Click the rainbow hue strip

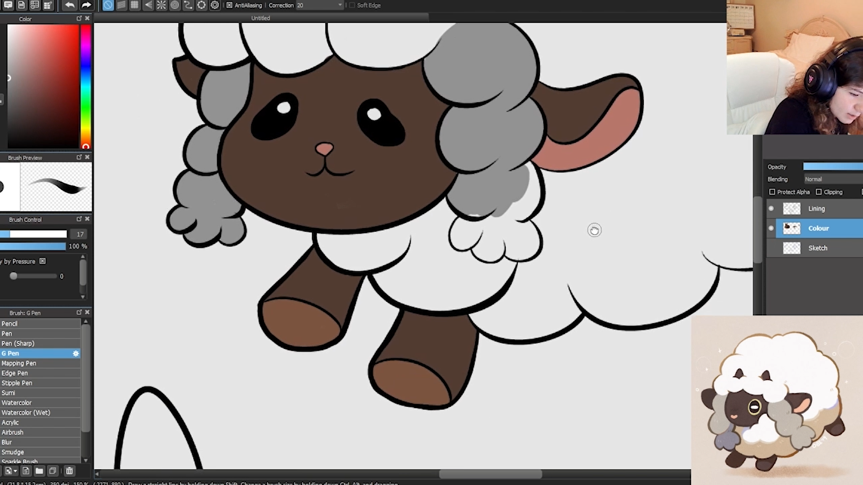[85, 86]
